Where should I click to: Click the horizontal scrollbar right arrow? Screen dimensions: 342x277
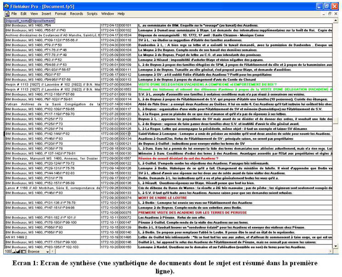331,251
